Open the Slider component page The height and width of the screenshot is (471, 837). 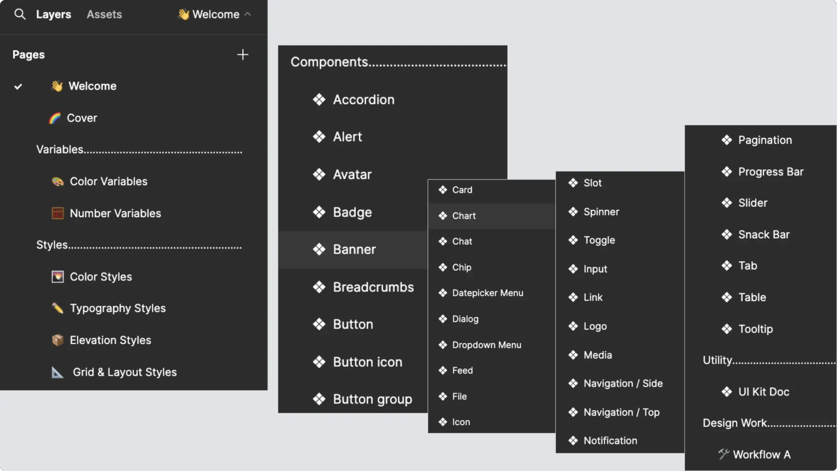(x=752, y=203)
